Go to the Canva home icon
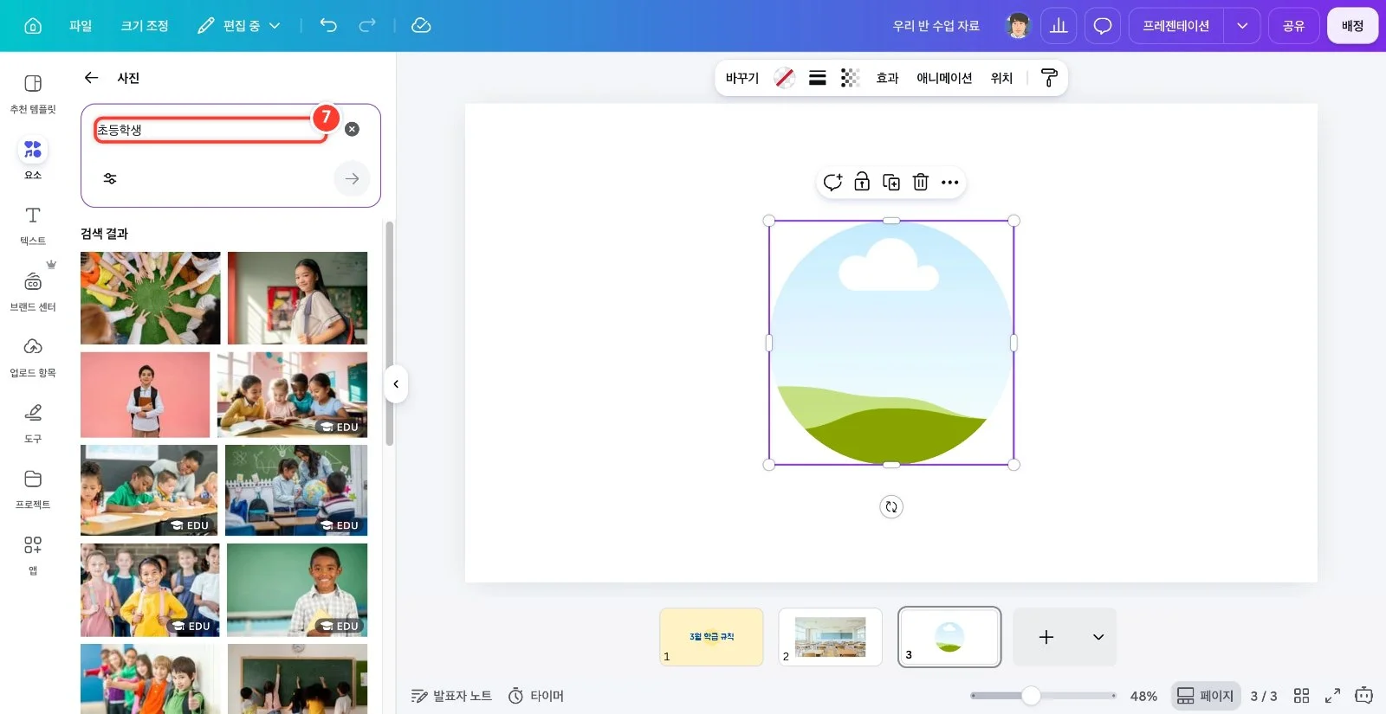The width and height of the screenshot is (1386, 714). [33, 26]
